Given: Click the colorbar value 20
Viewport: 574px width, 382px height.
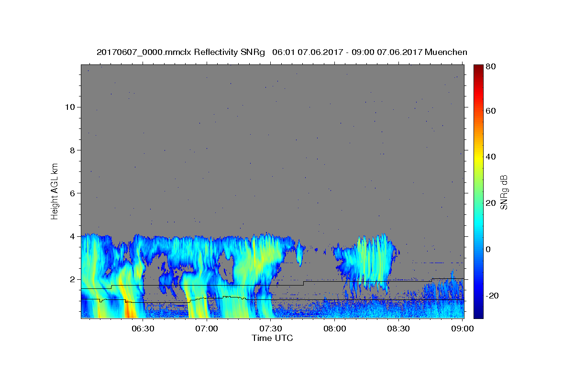Looking at the screenshot, I should pos(490,203).
